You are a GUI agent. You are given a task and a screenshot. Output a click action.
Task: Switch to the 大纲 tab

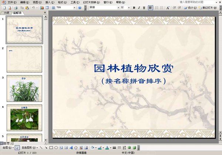[x=6, y=13]
